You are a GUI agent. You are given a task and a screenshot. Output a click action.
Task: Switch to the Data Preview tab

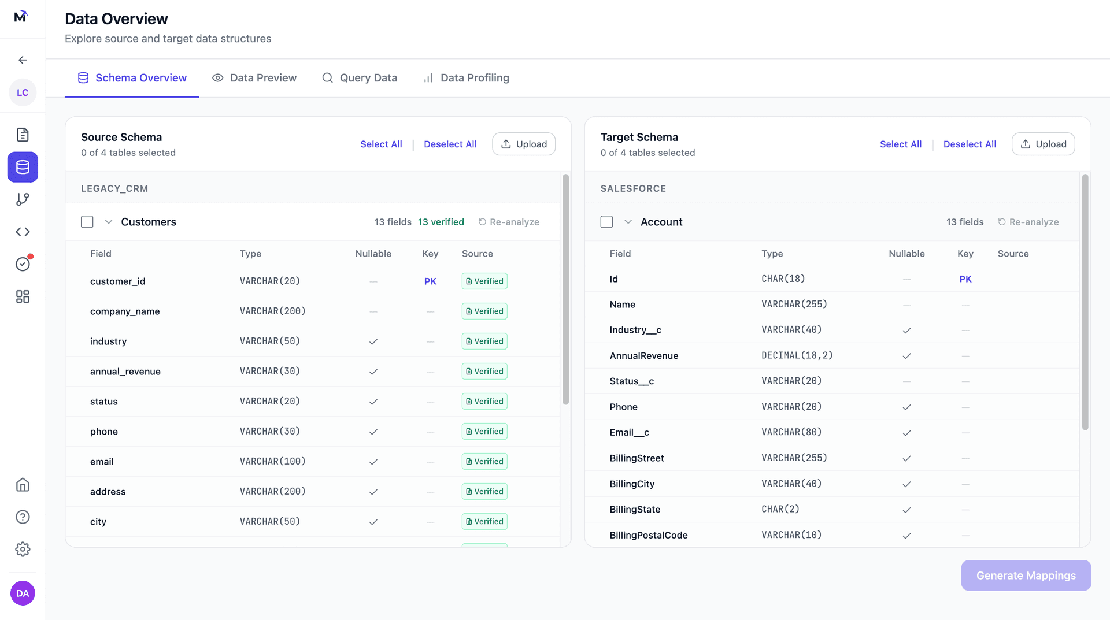click(x=254, y=78)
